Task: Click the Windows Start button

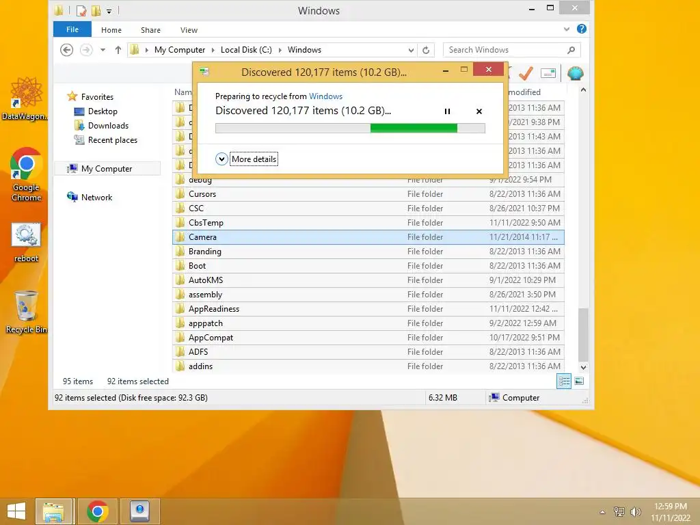Action: (x=16, y=511)
